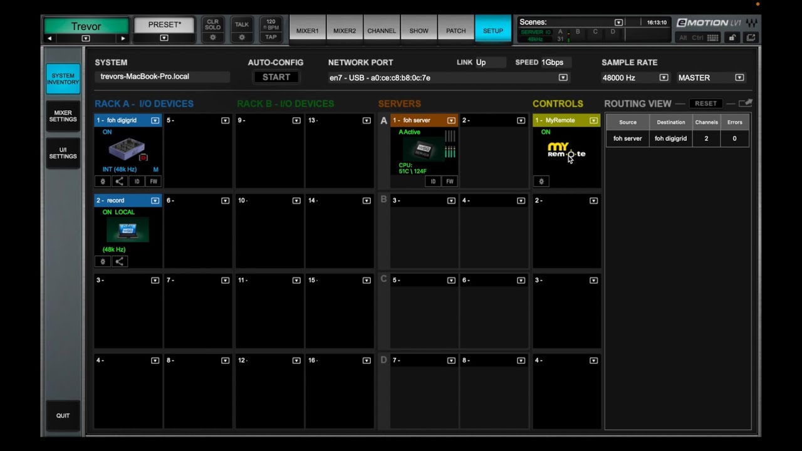The width and height of the screenshot is (802, 451).
Task: Click FW button on foh digigrid device
Action: [x=153, y=181]
